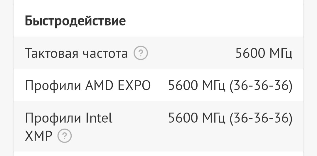This screenshot has height=156, width=317.
Task: Click МГц unit in Тактовая частота row
Action: (281, 53)
